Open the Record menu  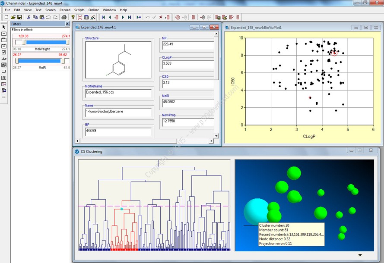pos(65,9)
